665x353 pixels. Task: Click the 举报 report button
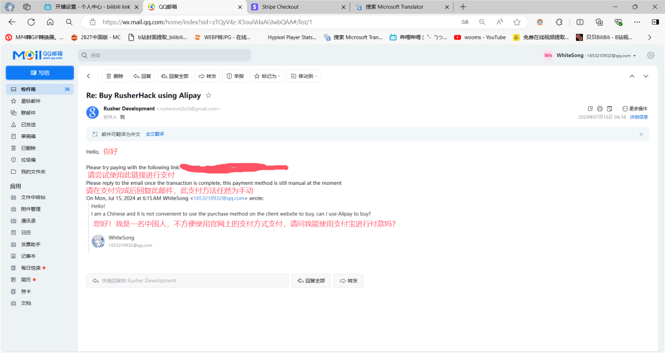pyautogui.click(x=235, y=76)
